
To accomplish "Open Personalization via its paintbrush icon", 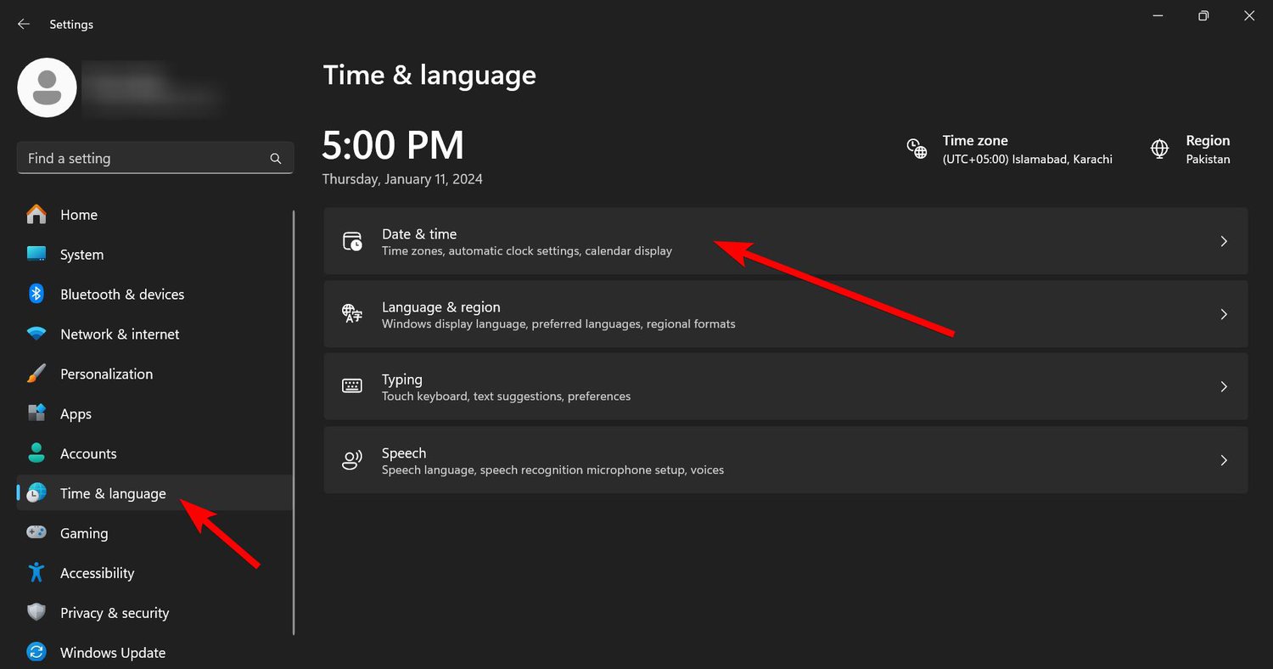I will click(36, 374).
